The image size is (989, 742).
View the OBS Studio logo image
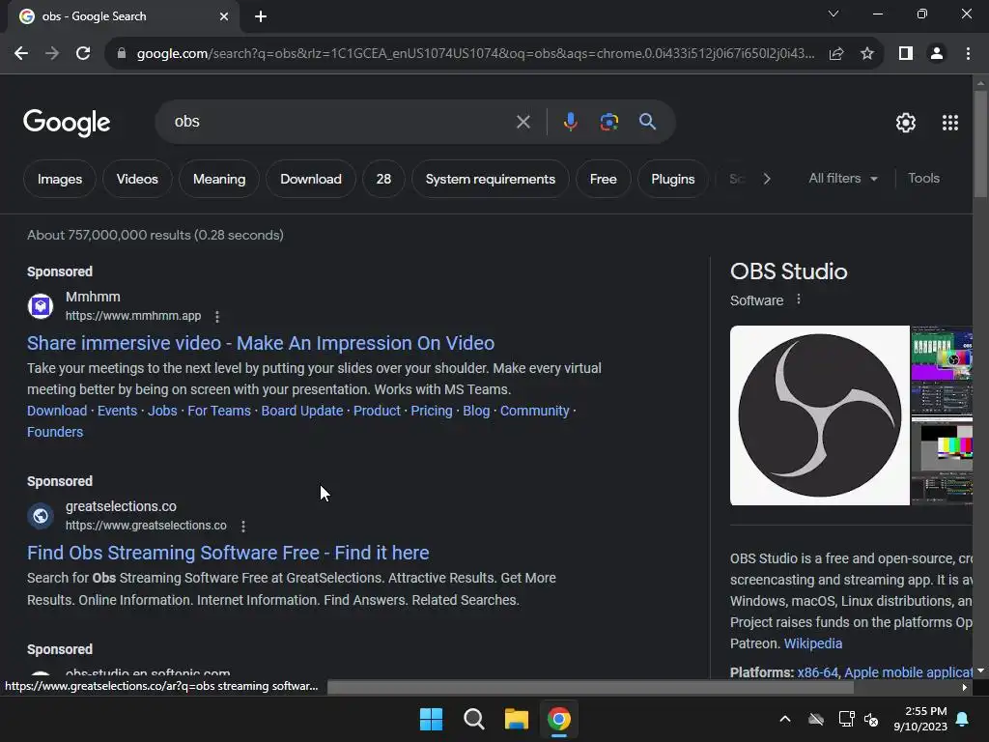(x=819, y=415)
